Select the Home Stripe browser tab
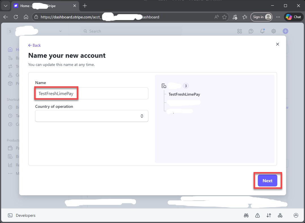The image size is (305, 223). 42,6
